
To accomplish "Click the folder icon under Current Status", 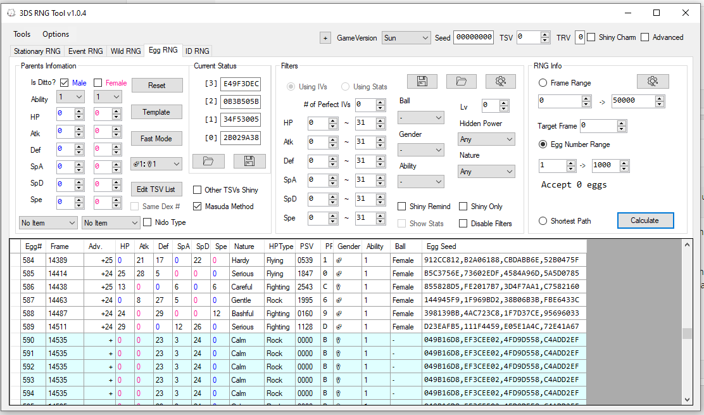I will point(208,162).
